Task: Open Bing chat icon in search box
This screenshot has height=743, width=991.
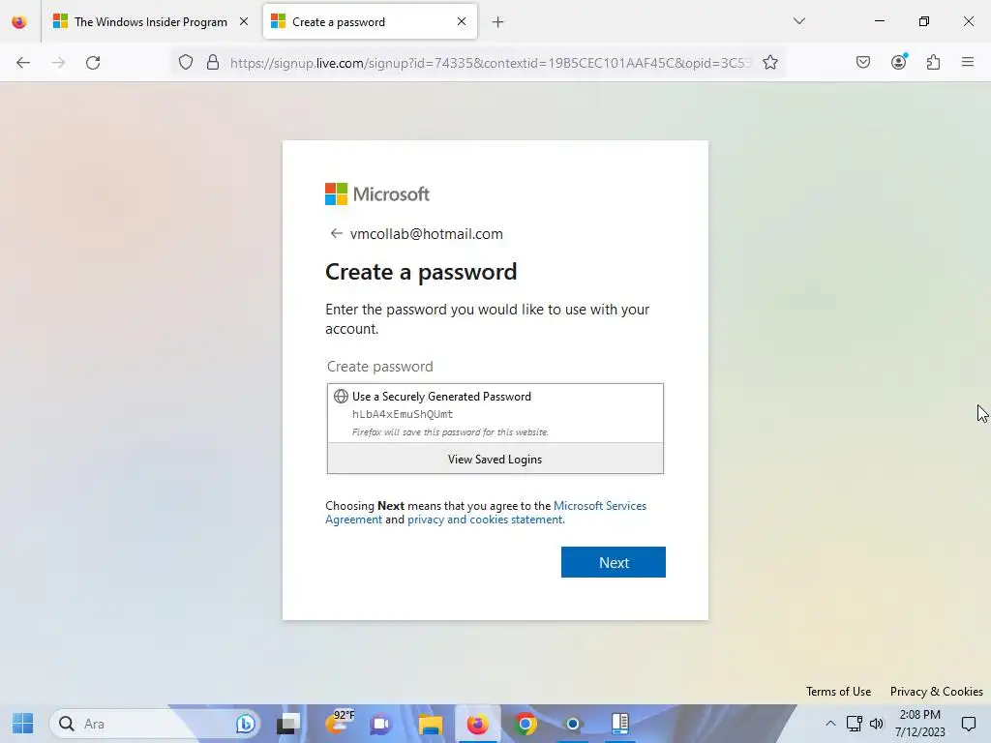Action: (x=245, y=724)
